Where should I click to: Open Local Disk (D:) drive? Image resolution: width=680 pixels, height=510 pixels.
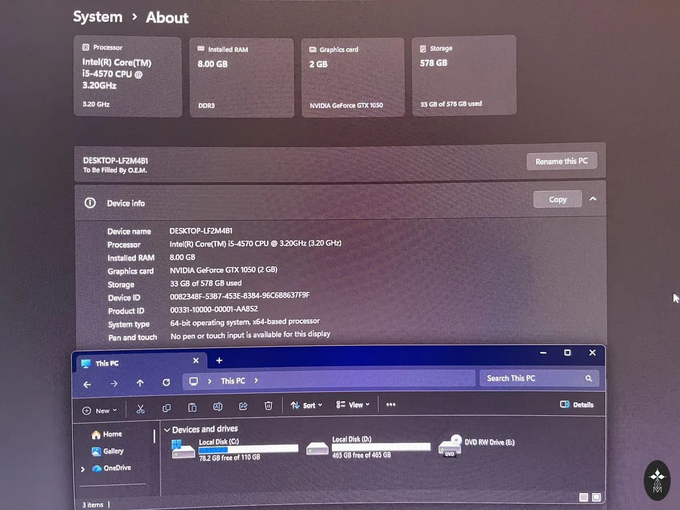368,447
